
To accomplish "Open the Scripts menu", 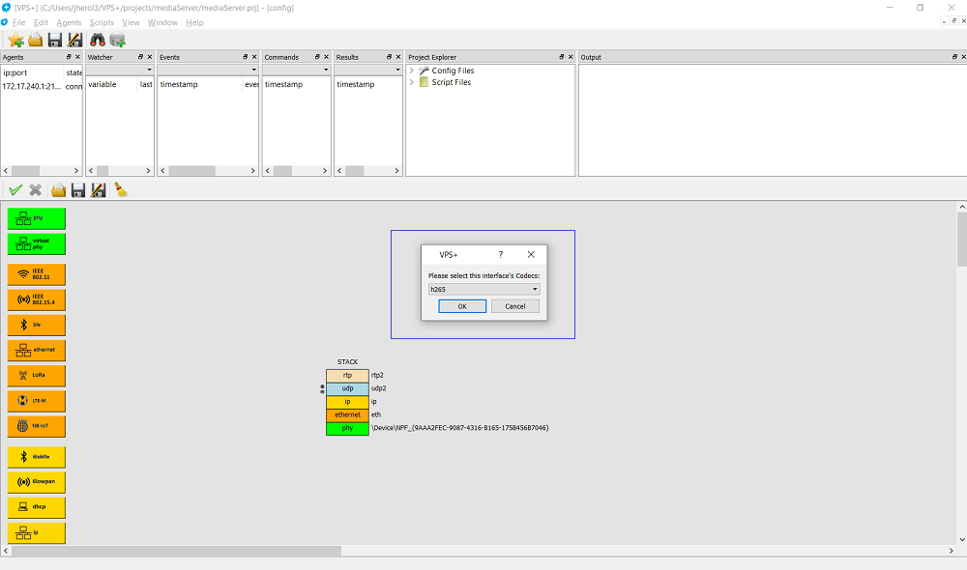I will coord(101,22).
